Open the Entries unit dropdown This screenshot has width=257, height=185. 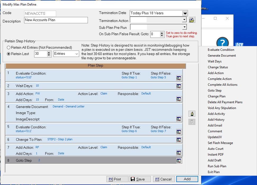(77, 54)
